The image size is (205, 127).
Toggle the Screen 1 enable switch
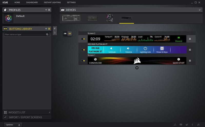(83, 61)
